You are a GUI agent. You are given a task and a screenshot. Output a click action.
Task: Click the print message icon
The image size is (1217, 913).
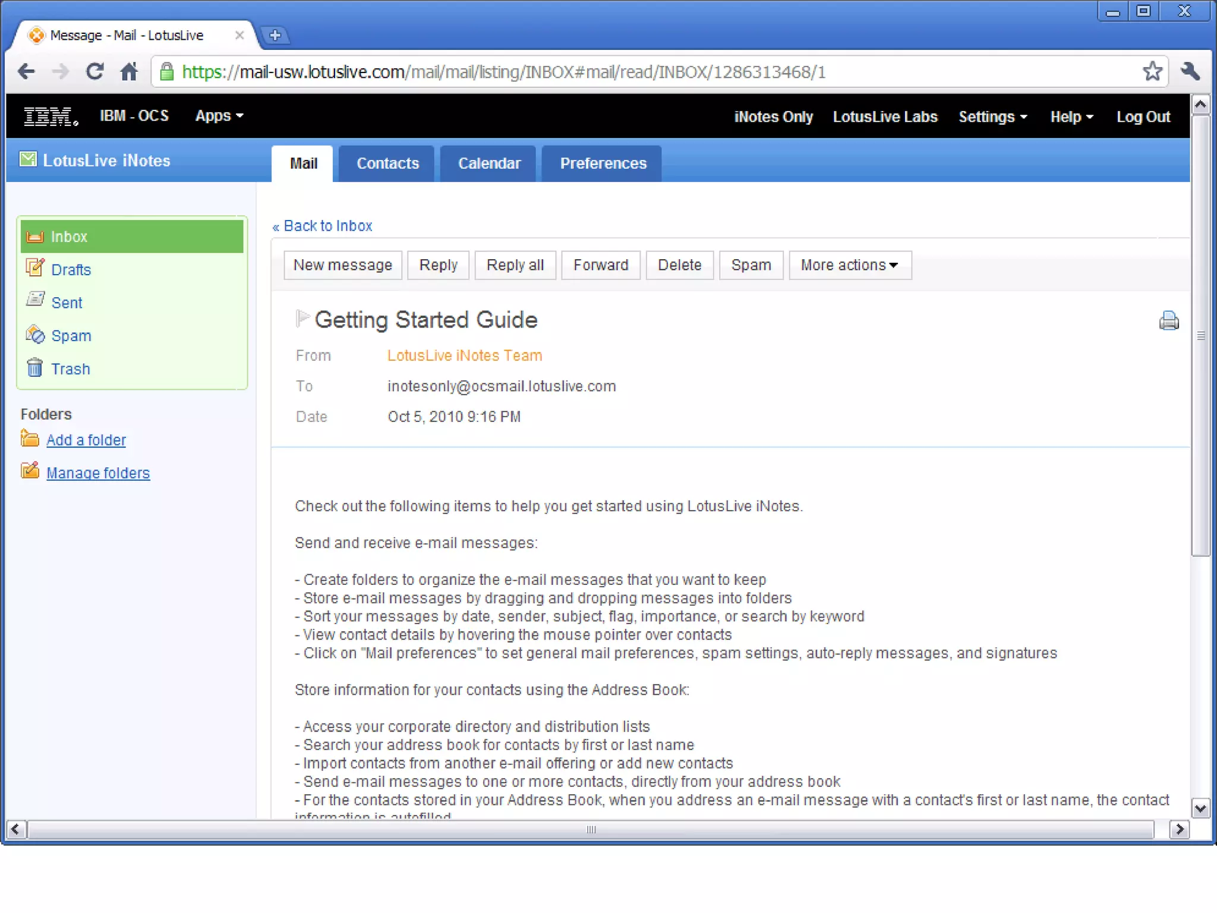(x=1168, y=320)
